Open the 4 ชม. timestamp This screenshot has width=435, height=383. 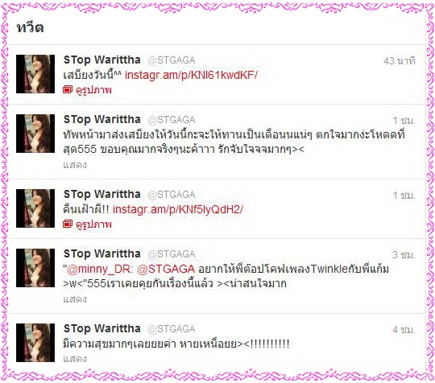tap(404, 330)
